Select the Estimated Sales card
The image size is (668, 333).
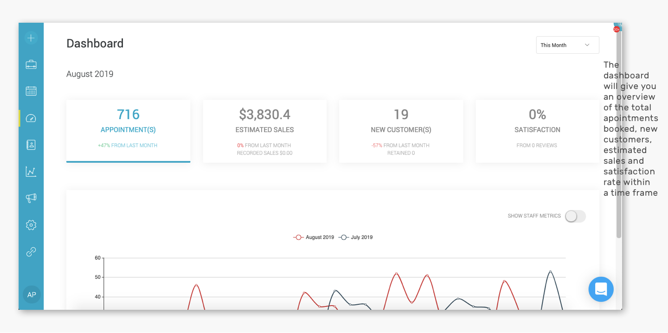pos(264,131)
